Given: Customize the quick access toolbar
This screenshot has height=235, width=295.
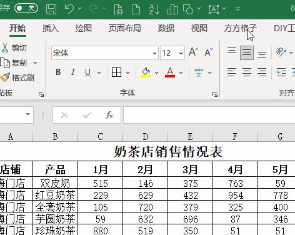Looking at the screenshot, I should 237,9.
